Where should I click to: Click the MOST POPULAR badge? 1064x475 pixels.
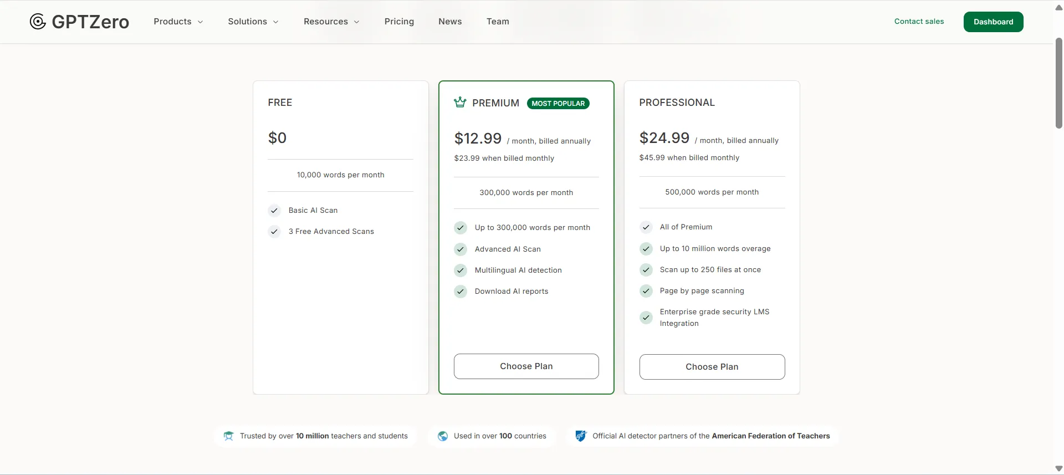coord(558,104)
